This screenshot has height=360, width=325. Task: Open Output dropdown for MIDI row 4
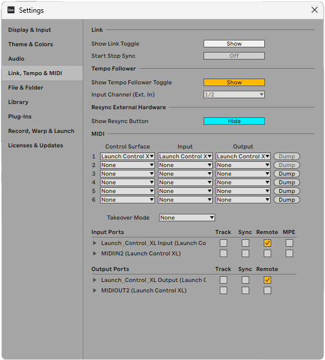243,183
